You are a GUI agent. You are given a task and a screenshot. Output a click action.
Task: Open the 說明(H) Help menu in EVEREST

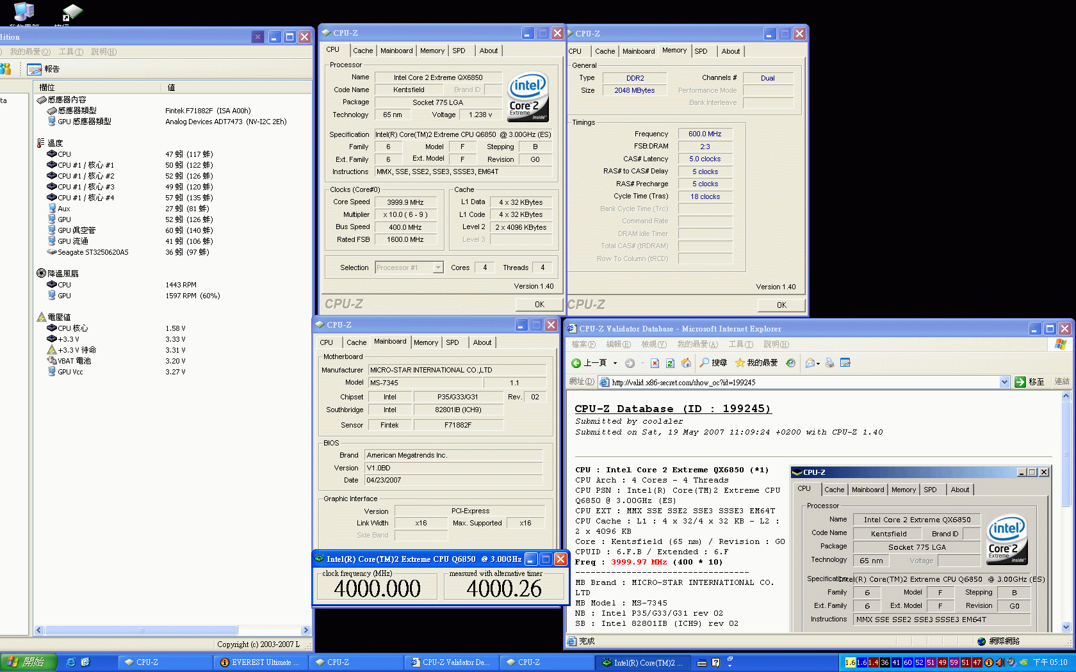coord(104,52)
